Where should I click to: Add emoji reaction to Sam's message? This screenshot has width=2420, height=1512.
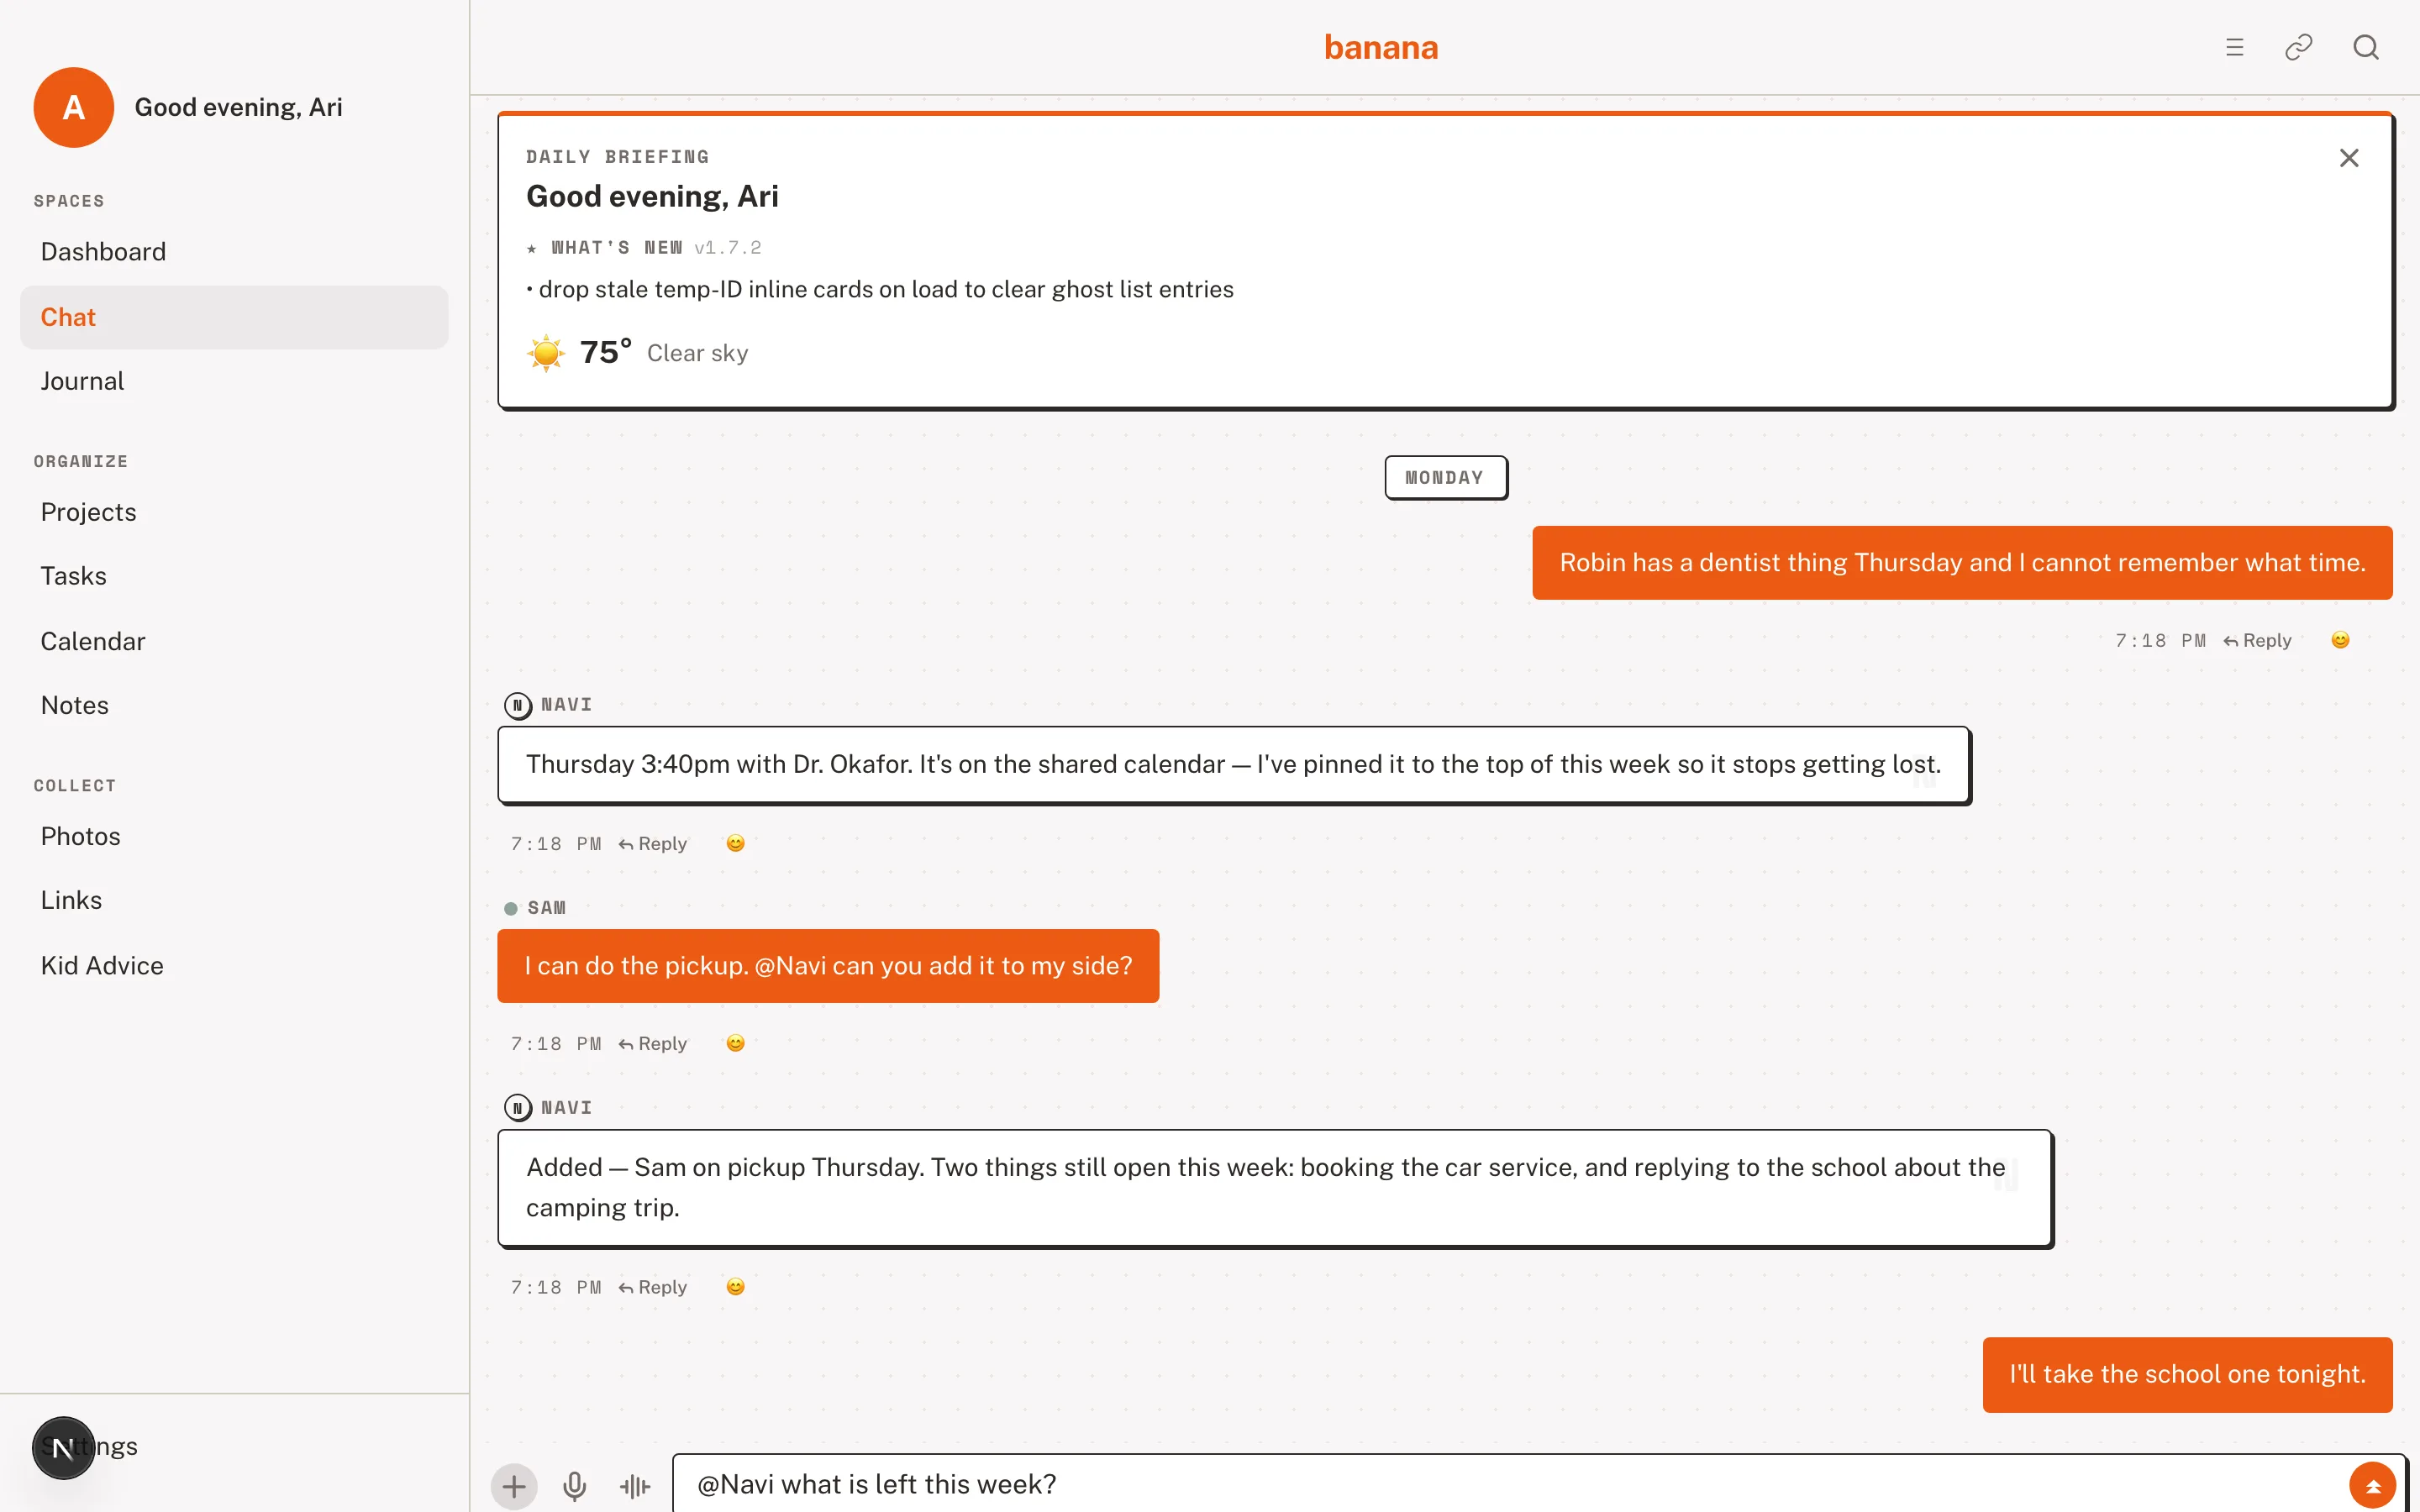click(735, 1043)
